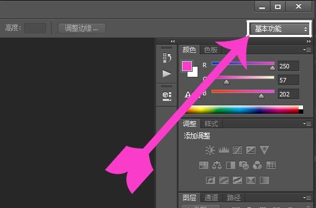The image size is (316, 208).
Task: Close the Photoshop window
Action: pos(299,6)
